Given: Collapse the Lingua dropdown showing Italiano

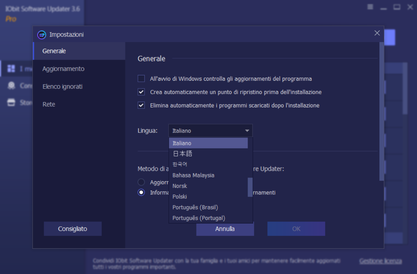Looking at the screenshot, I should (210, 130).
